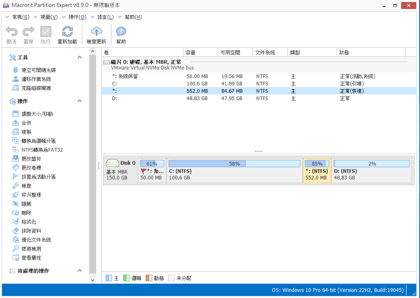Open the 幫助 help toolbar icon
Image resolution: width=420 pixels, height=298 pixels.
tap(121, 32)
